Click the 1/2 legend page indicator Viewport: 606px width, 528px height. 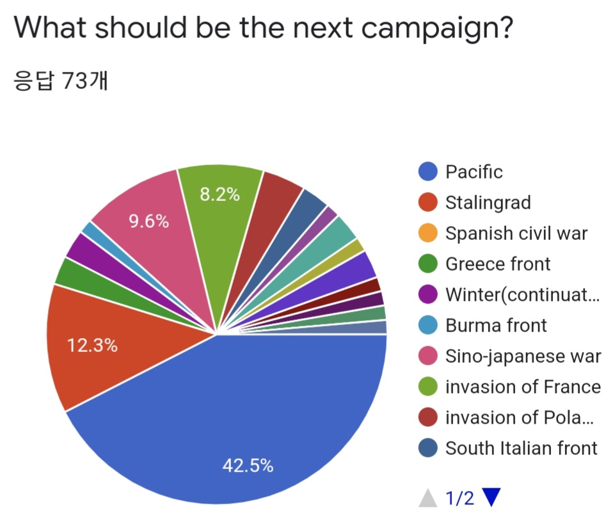click(x=459, y=498)
